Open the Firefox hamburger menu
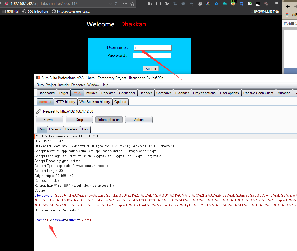This screenshot has height=251, width=297. (277, 4)
